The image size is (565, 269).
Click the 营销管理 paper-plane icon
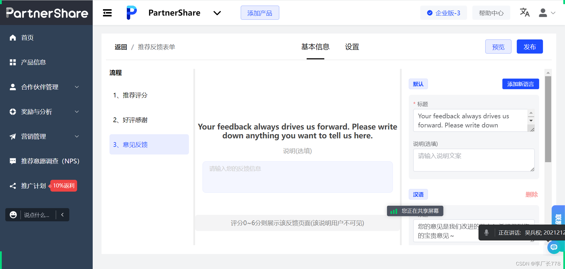pos(12,136)
